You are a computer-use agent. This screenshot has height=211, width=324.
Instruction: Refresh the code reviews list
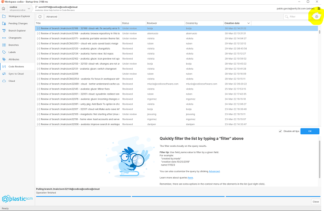point(40,16)
